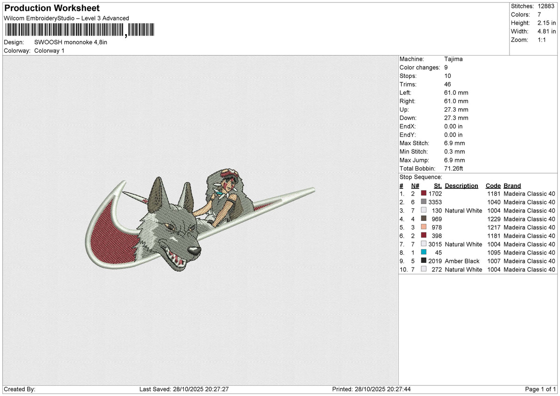Select the 'Colorway 1' value
Screen dimensions: 560x396
click(49, 50)
